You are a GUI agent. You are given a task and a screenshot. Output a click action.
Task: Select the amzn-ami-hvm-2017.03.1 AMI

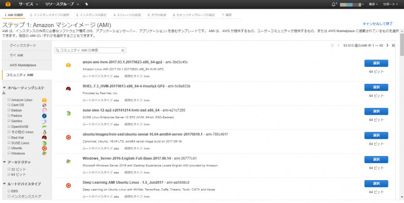(376, 63)
